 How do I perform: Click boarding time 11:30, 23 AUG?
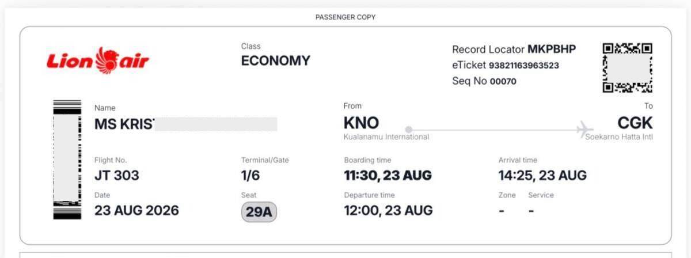coord(388,175)
